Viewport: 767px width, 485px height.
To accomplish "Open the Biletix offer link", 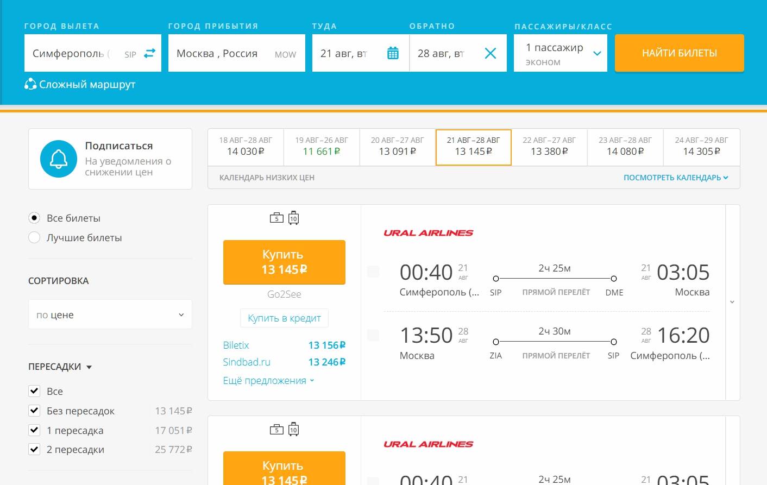I will pyautogui.click(x=236, y=345).
